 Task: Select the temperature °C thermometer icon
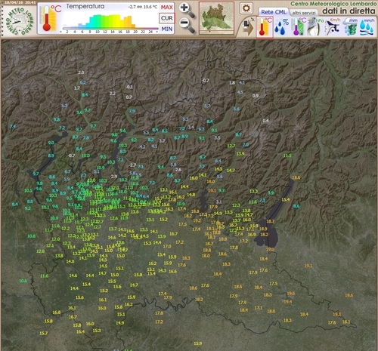tap(265, 26)
